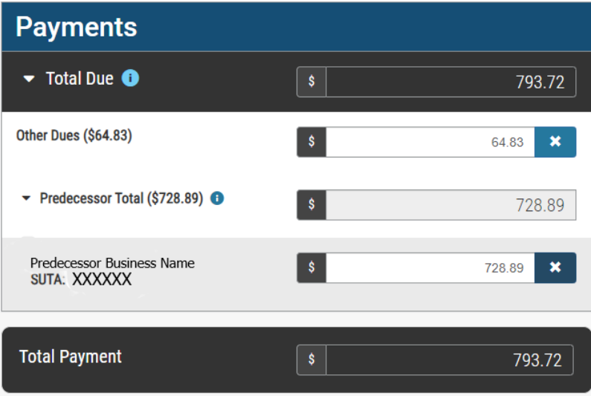Click the Other Dues ($64.83) label

[x=74, y=135]
